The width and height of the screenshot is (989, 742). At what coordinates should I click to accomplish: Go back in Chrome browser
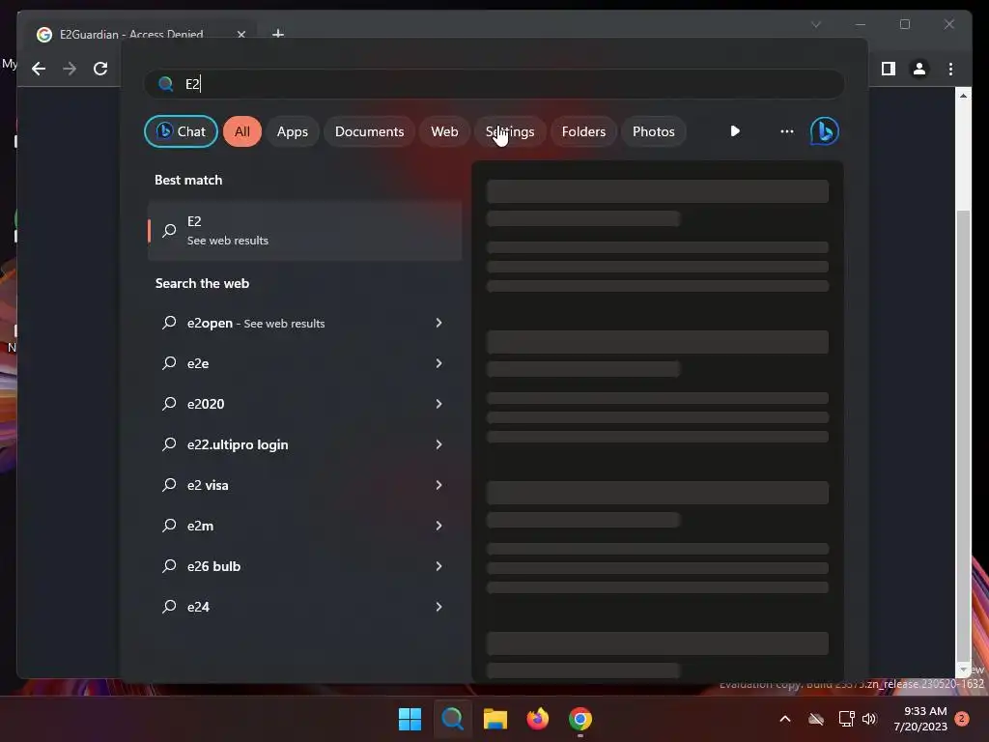click(x=39, y=69)
